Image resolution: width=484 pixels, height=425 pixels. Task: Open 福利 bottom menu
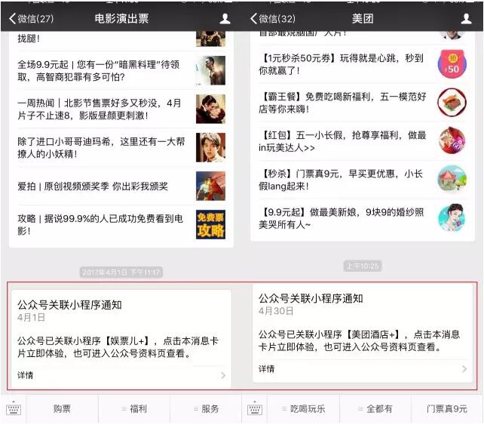(x=134, y=409)
